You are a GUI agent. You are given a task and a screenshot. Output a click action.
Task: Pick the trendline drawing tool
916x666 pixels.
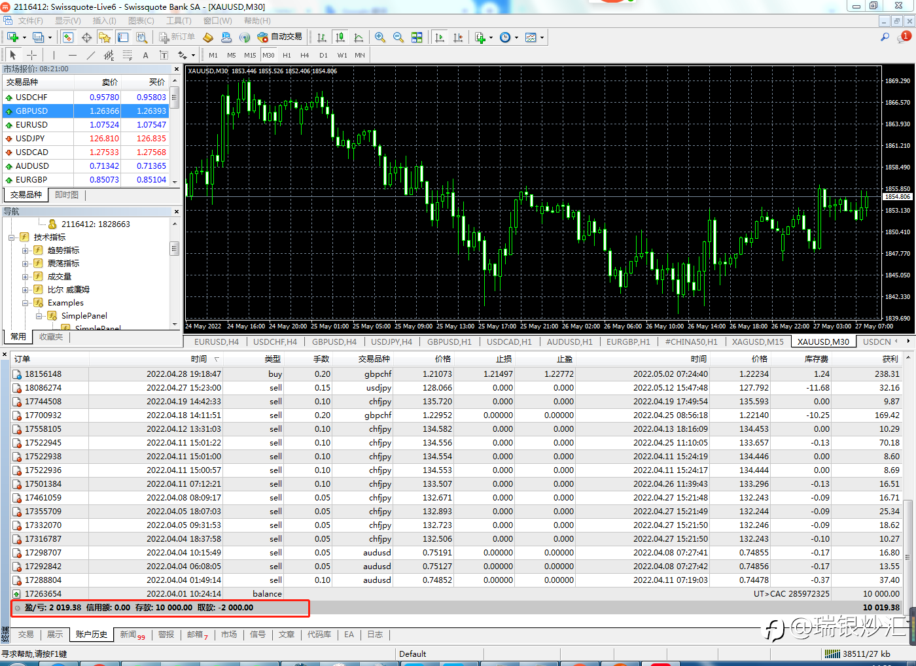click(x=91, y=55)
